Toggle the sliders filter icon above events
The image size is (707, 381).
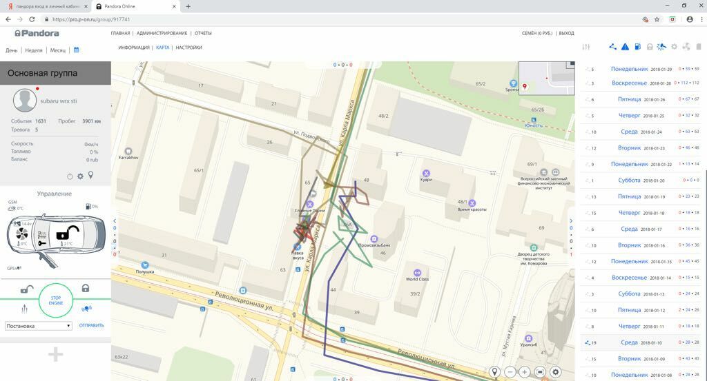click(586, 47)
